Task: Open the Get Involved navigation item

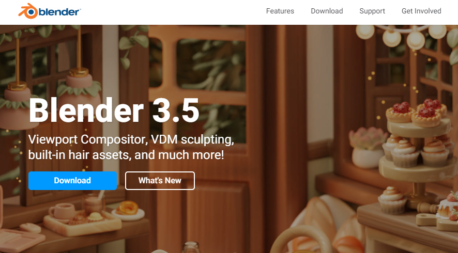Action: pyautogui.click(x=421, y=11)
